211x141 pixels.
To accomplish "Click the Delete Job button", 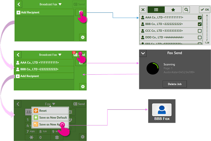I will pyautogui.click(x=174, y=84).
